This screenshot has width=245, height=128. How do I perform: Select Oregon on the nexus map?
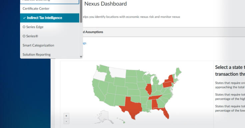coord(100,75)
